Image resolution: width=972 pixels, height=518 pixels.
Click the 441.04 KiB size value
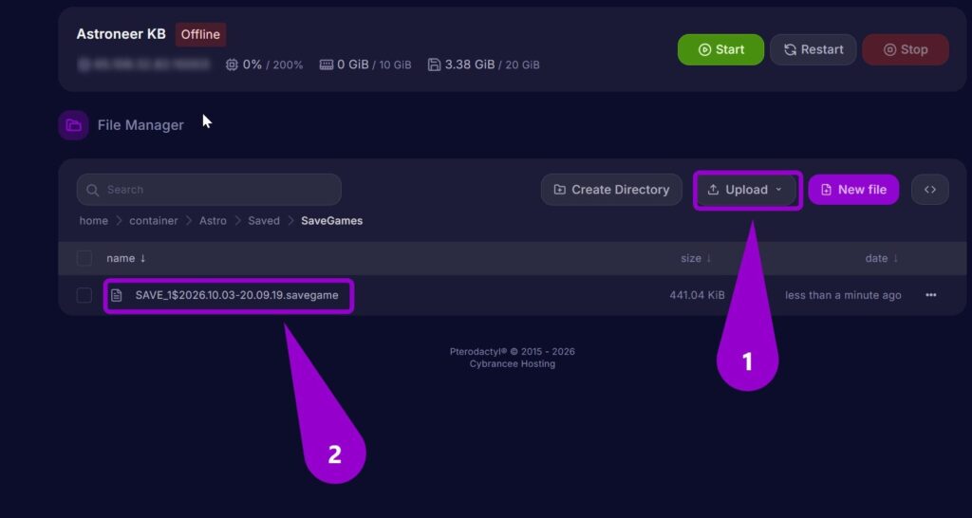pyautogui.click(x=697, y=296)
